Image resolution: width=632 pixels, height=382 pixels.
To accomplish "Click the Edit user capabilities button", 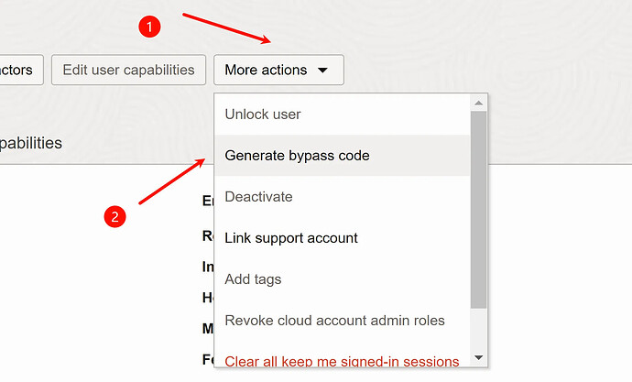I will 128,71.
